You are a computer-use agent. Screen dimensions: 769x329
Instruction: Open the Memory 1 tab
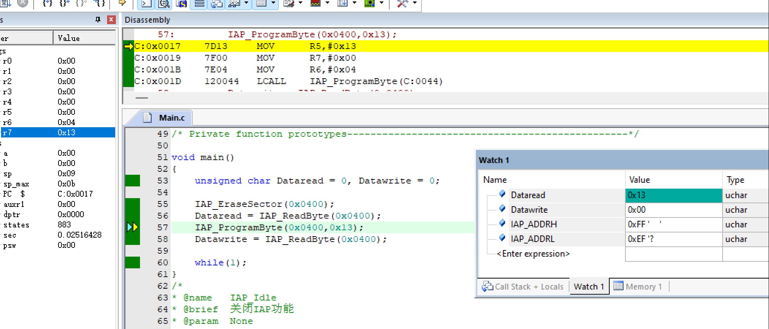point(638,287)
